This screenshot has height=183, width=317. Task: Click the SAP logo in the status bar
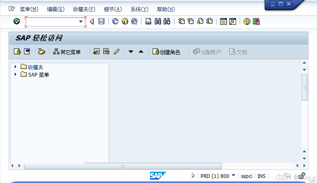[x=158, y=175]
